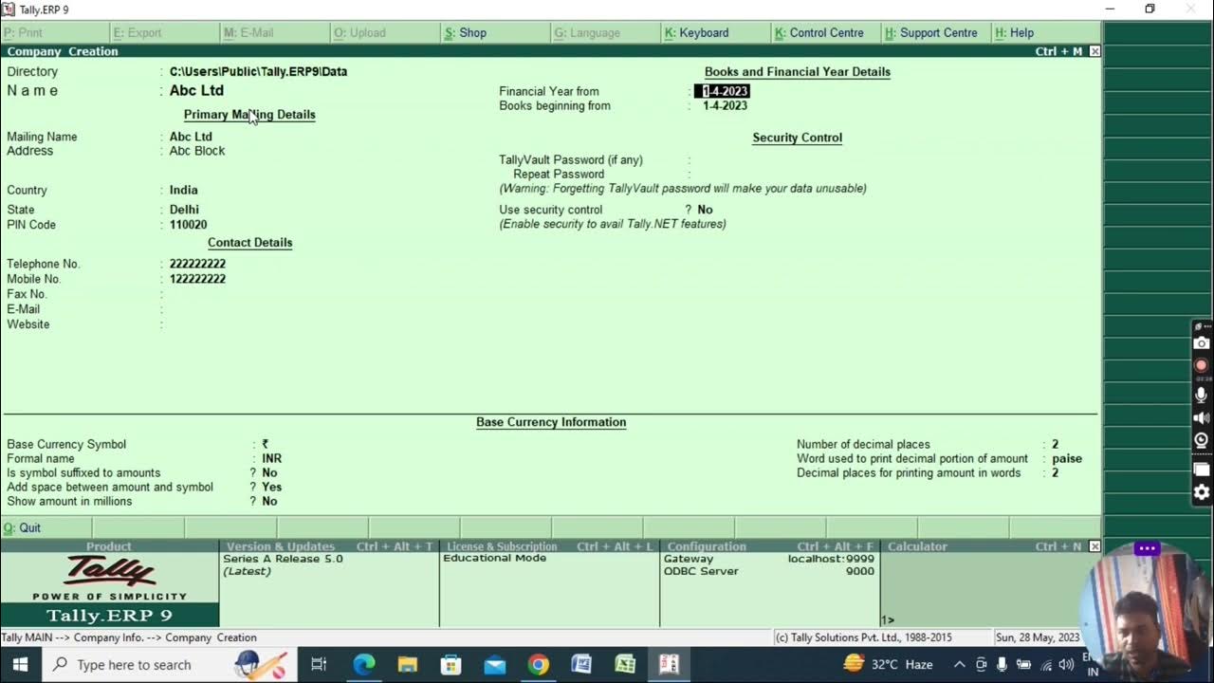The image size is (1214, 683).
Task: Open Google Chrome from the taskbar
Action: [x=539, y=665]
